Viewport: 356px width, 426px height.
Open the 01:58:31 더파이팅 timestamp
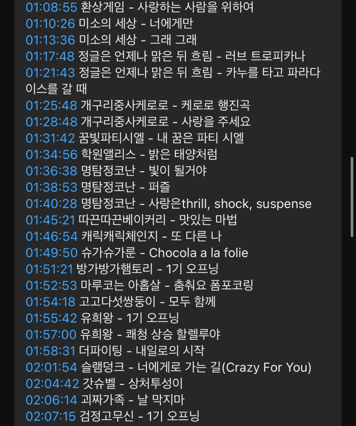(50, 351)
